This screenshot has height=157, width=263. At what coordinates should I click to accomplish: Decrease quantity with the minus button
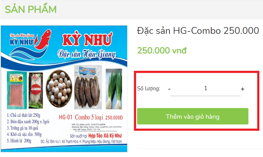tap(169, 89)
